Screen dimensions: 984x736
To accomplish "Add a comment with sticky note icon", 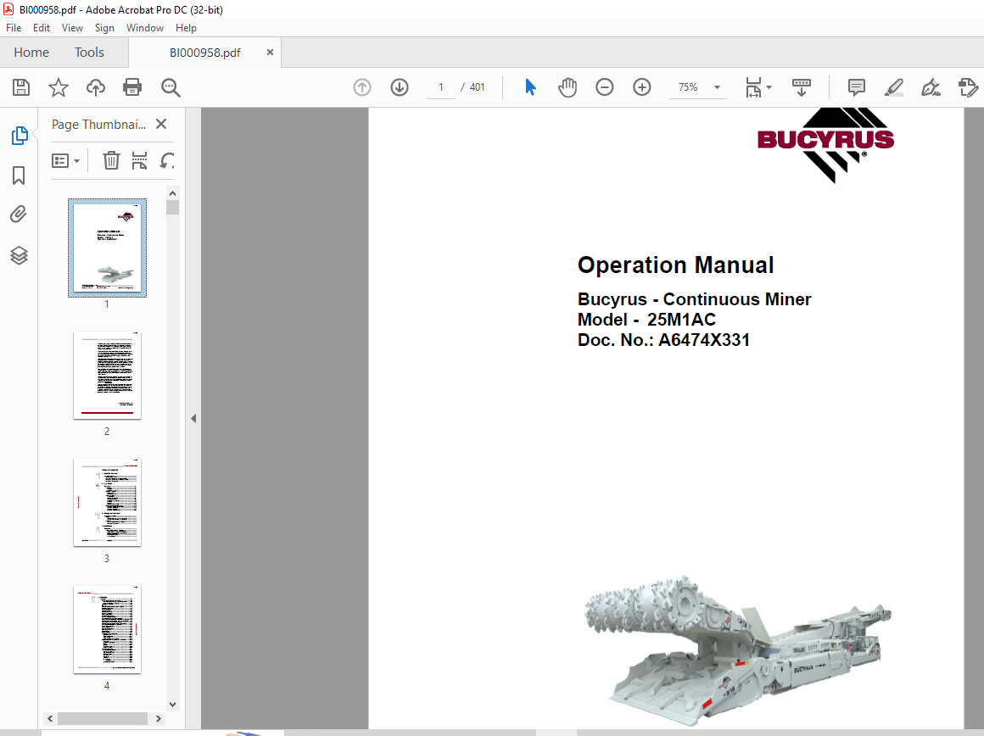I will 857,87.
